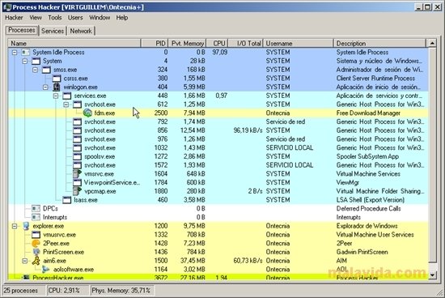Select the svchost.exe row PID 1032
The image size is (445, 298).
pyautogui.click(x=218, y=148)
